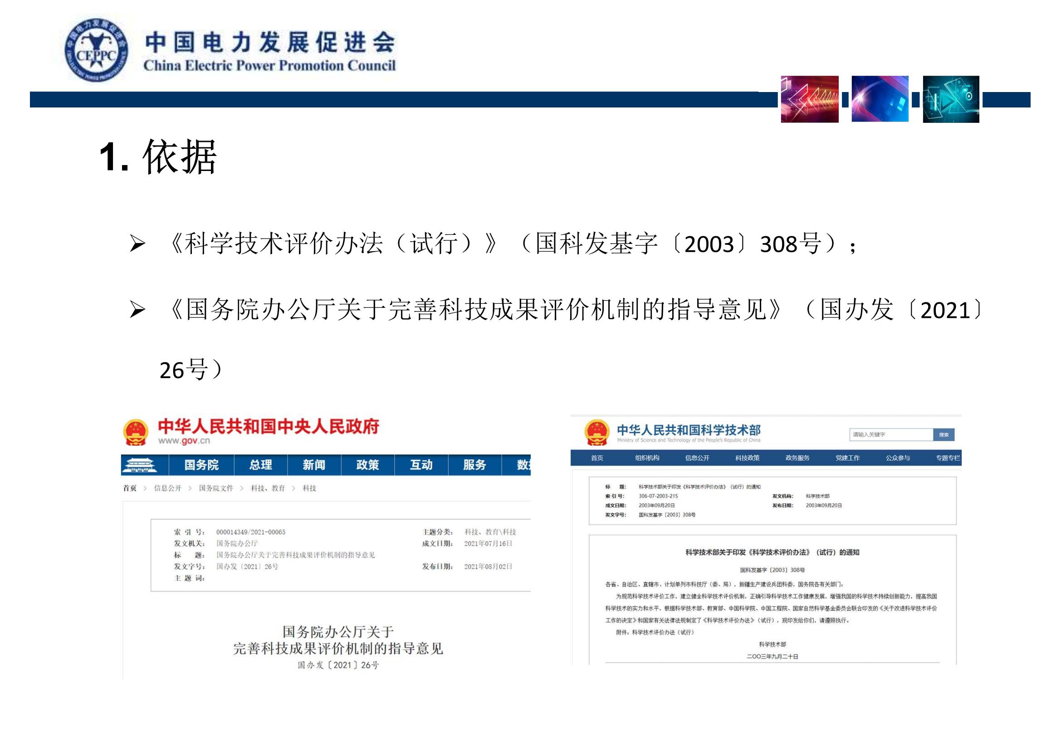Select 公众参与 in the Ministry navbar
Screen dimensions: 1061x750
click(x=897, y=458)
